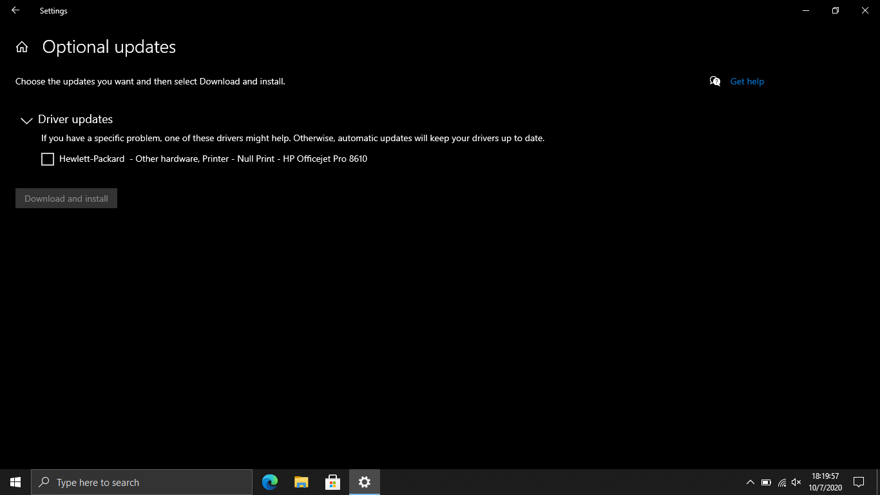Click the Get help chat icon
Screen dimensions: 880x495
[715, 81]
